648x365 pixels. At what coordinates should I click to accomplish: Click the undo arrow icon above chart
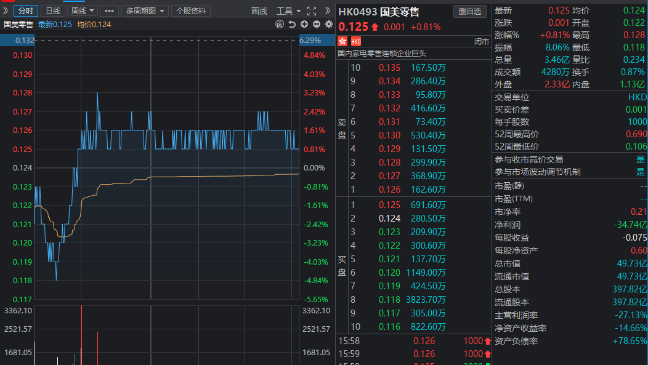(292, 24)
